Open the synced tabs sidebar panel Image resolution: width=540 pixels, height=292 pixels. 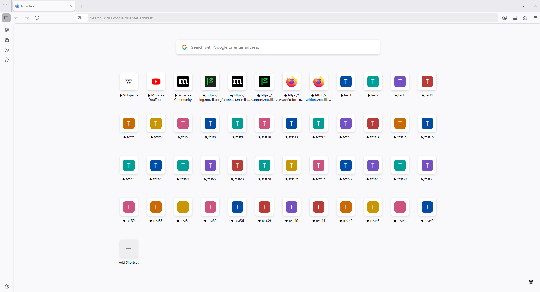click(7, 40)
